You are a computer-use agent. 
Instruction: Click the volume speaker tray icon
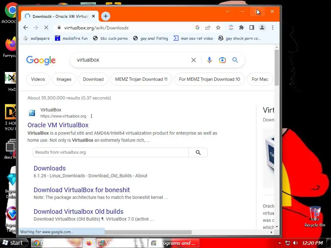[295, 243]
